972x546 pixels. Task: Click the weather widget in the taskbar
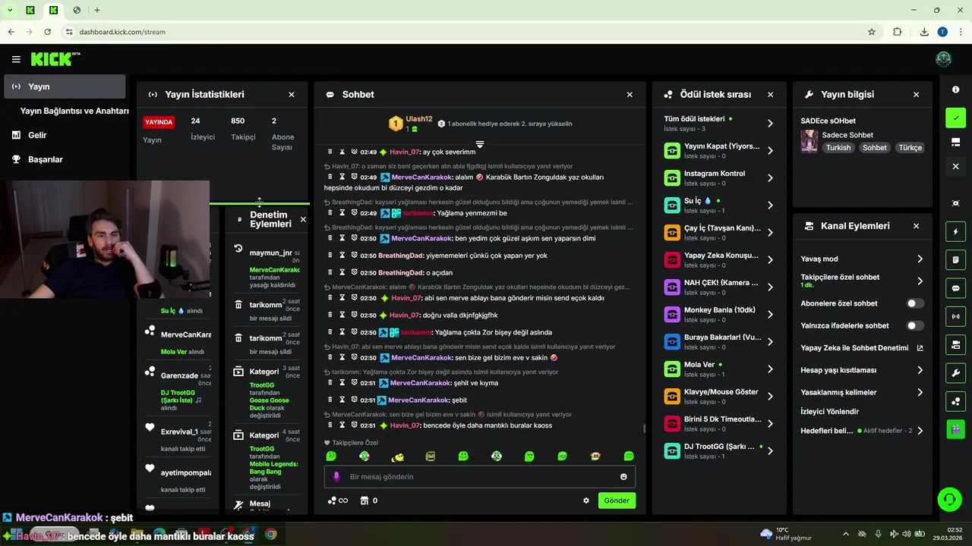[787, 534]
